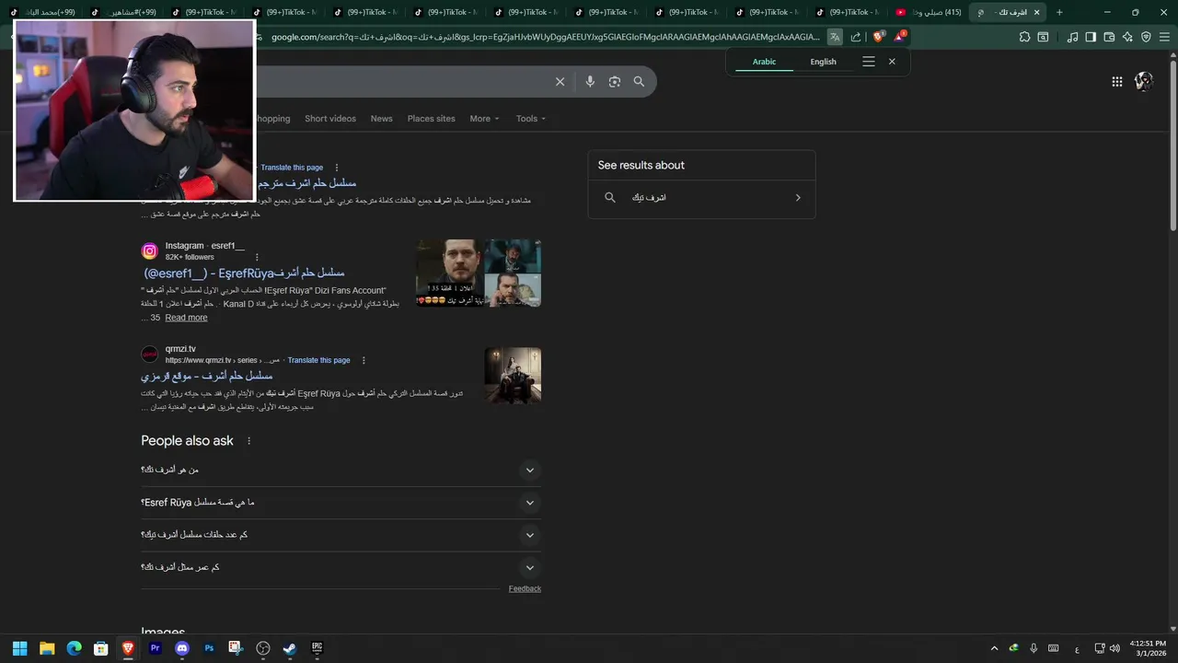Toggle the browser sidebar panel icon

pos(1091,37)
